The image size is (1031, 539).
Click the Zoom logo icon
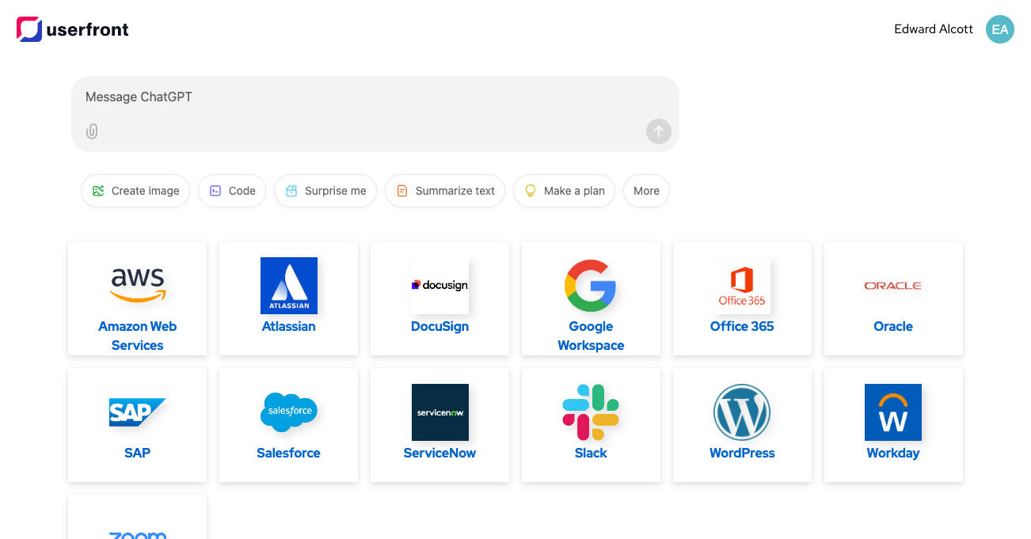click(138, 535)
